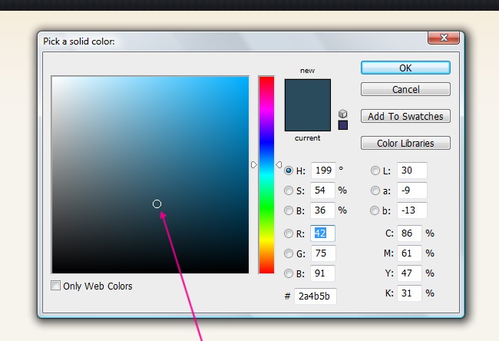Click the color field selection circle marker
Viewport: 499px width, 341px height.
click(x=157, y=204)
